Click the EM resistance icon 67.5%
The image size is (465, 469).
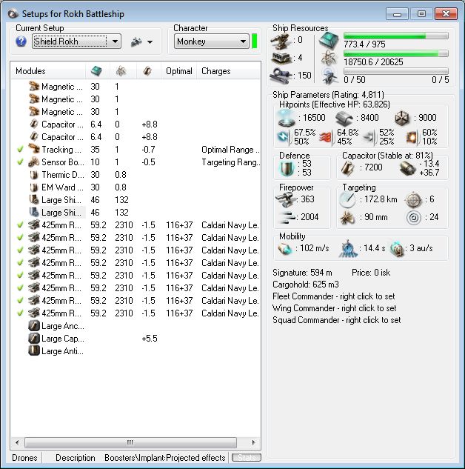pos(284,136)
